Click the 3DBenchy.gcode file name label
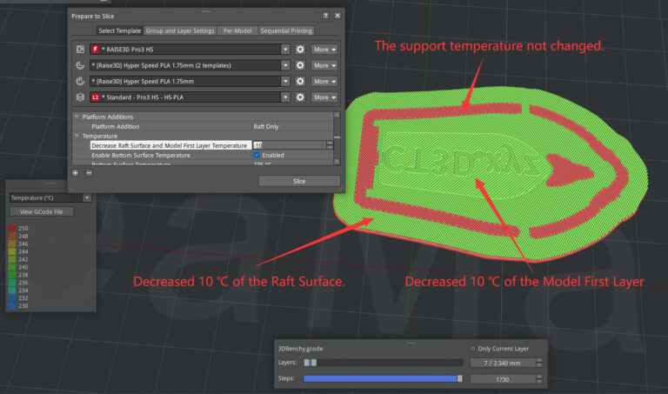Screen dimensions: 668x394 300,349
